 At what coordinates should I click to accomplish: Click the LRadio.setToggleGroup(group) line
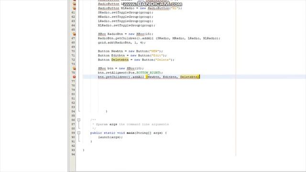pos(125,21)
